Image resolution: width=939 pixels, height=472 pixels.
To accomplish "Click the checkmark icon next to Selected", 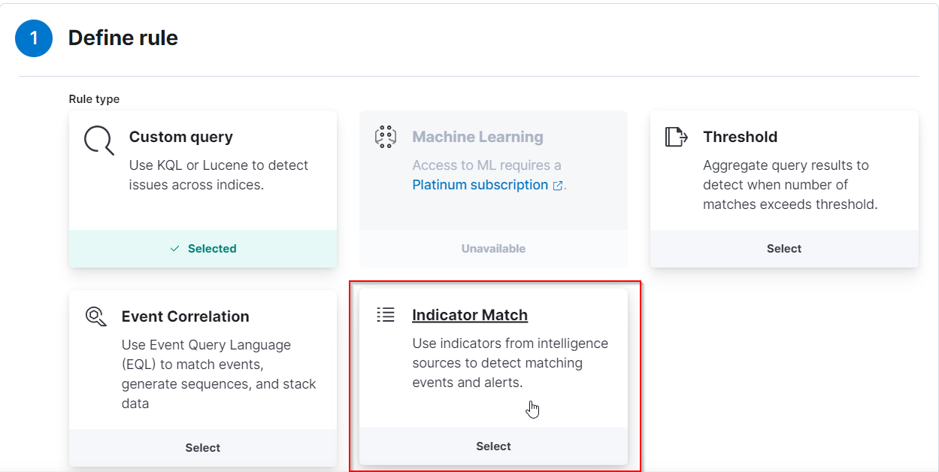I will click(174, 249).
